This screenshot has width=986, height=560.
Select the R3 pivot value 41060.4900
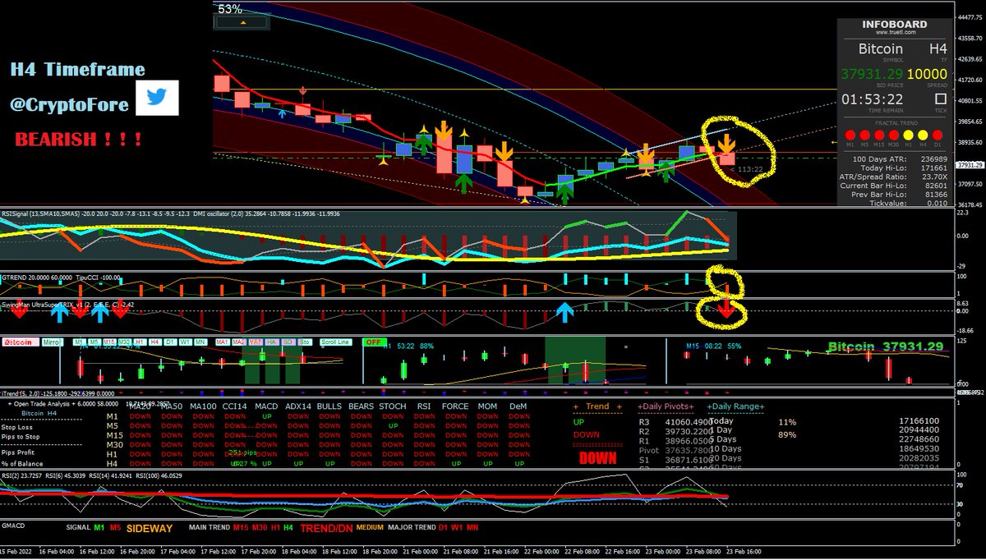(x=689, y=421)
